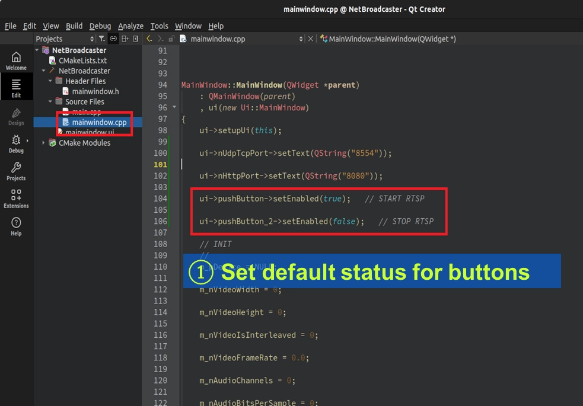Collapse the Source Files folder
583x406 pixels.
[x=50, y=101]
